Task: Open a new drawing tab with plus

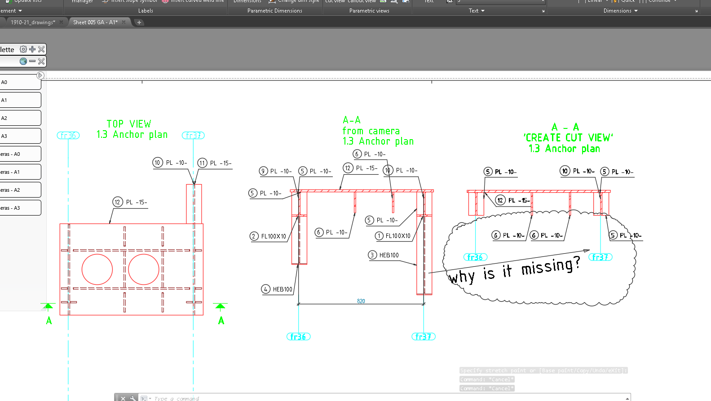Action: coord(139,22)
